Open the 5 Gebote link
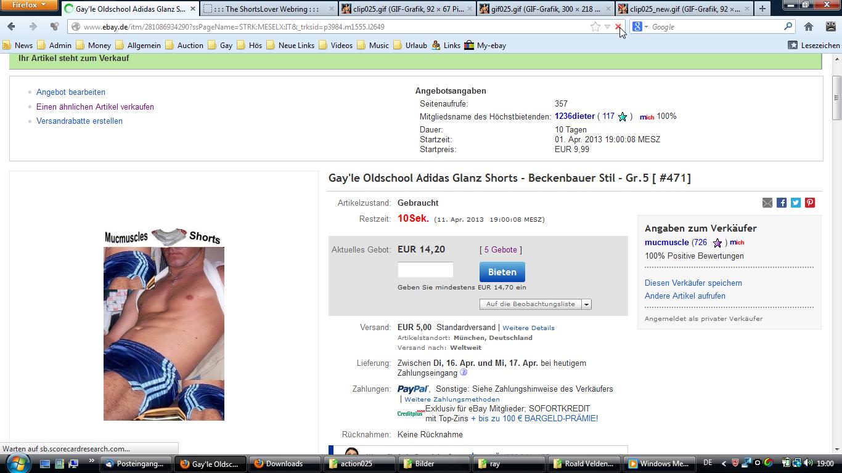The width and height of the screenshot is (842, 473). (501, 249)
